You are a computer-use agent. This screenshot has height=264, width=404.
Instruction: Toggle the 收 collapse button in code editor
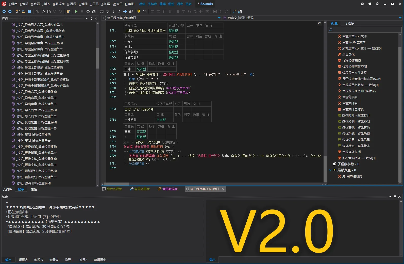[319, 23]
